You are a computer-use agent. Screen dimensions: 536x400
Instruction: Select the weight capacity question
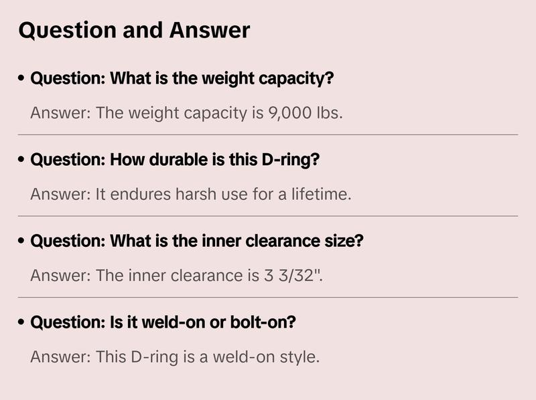pos(182,79)
